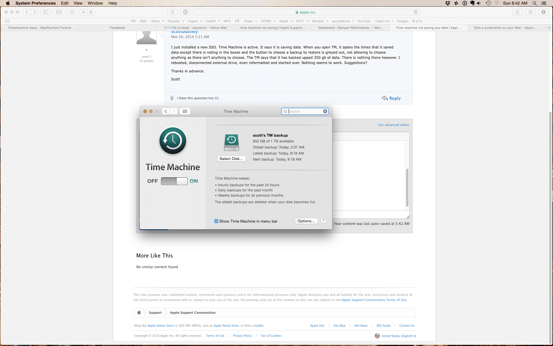Screen dimensions: 553x346
Task: Expand the Health bookmarks folder
Action: [x=213, y=21]
